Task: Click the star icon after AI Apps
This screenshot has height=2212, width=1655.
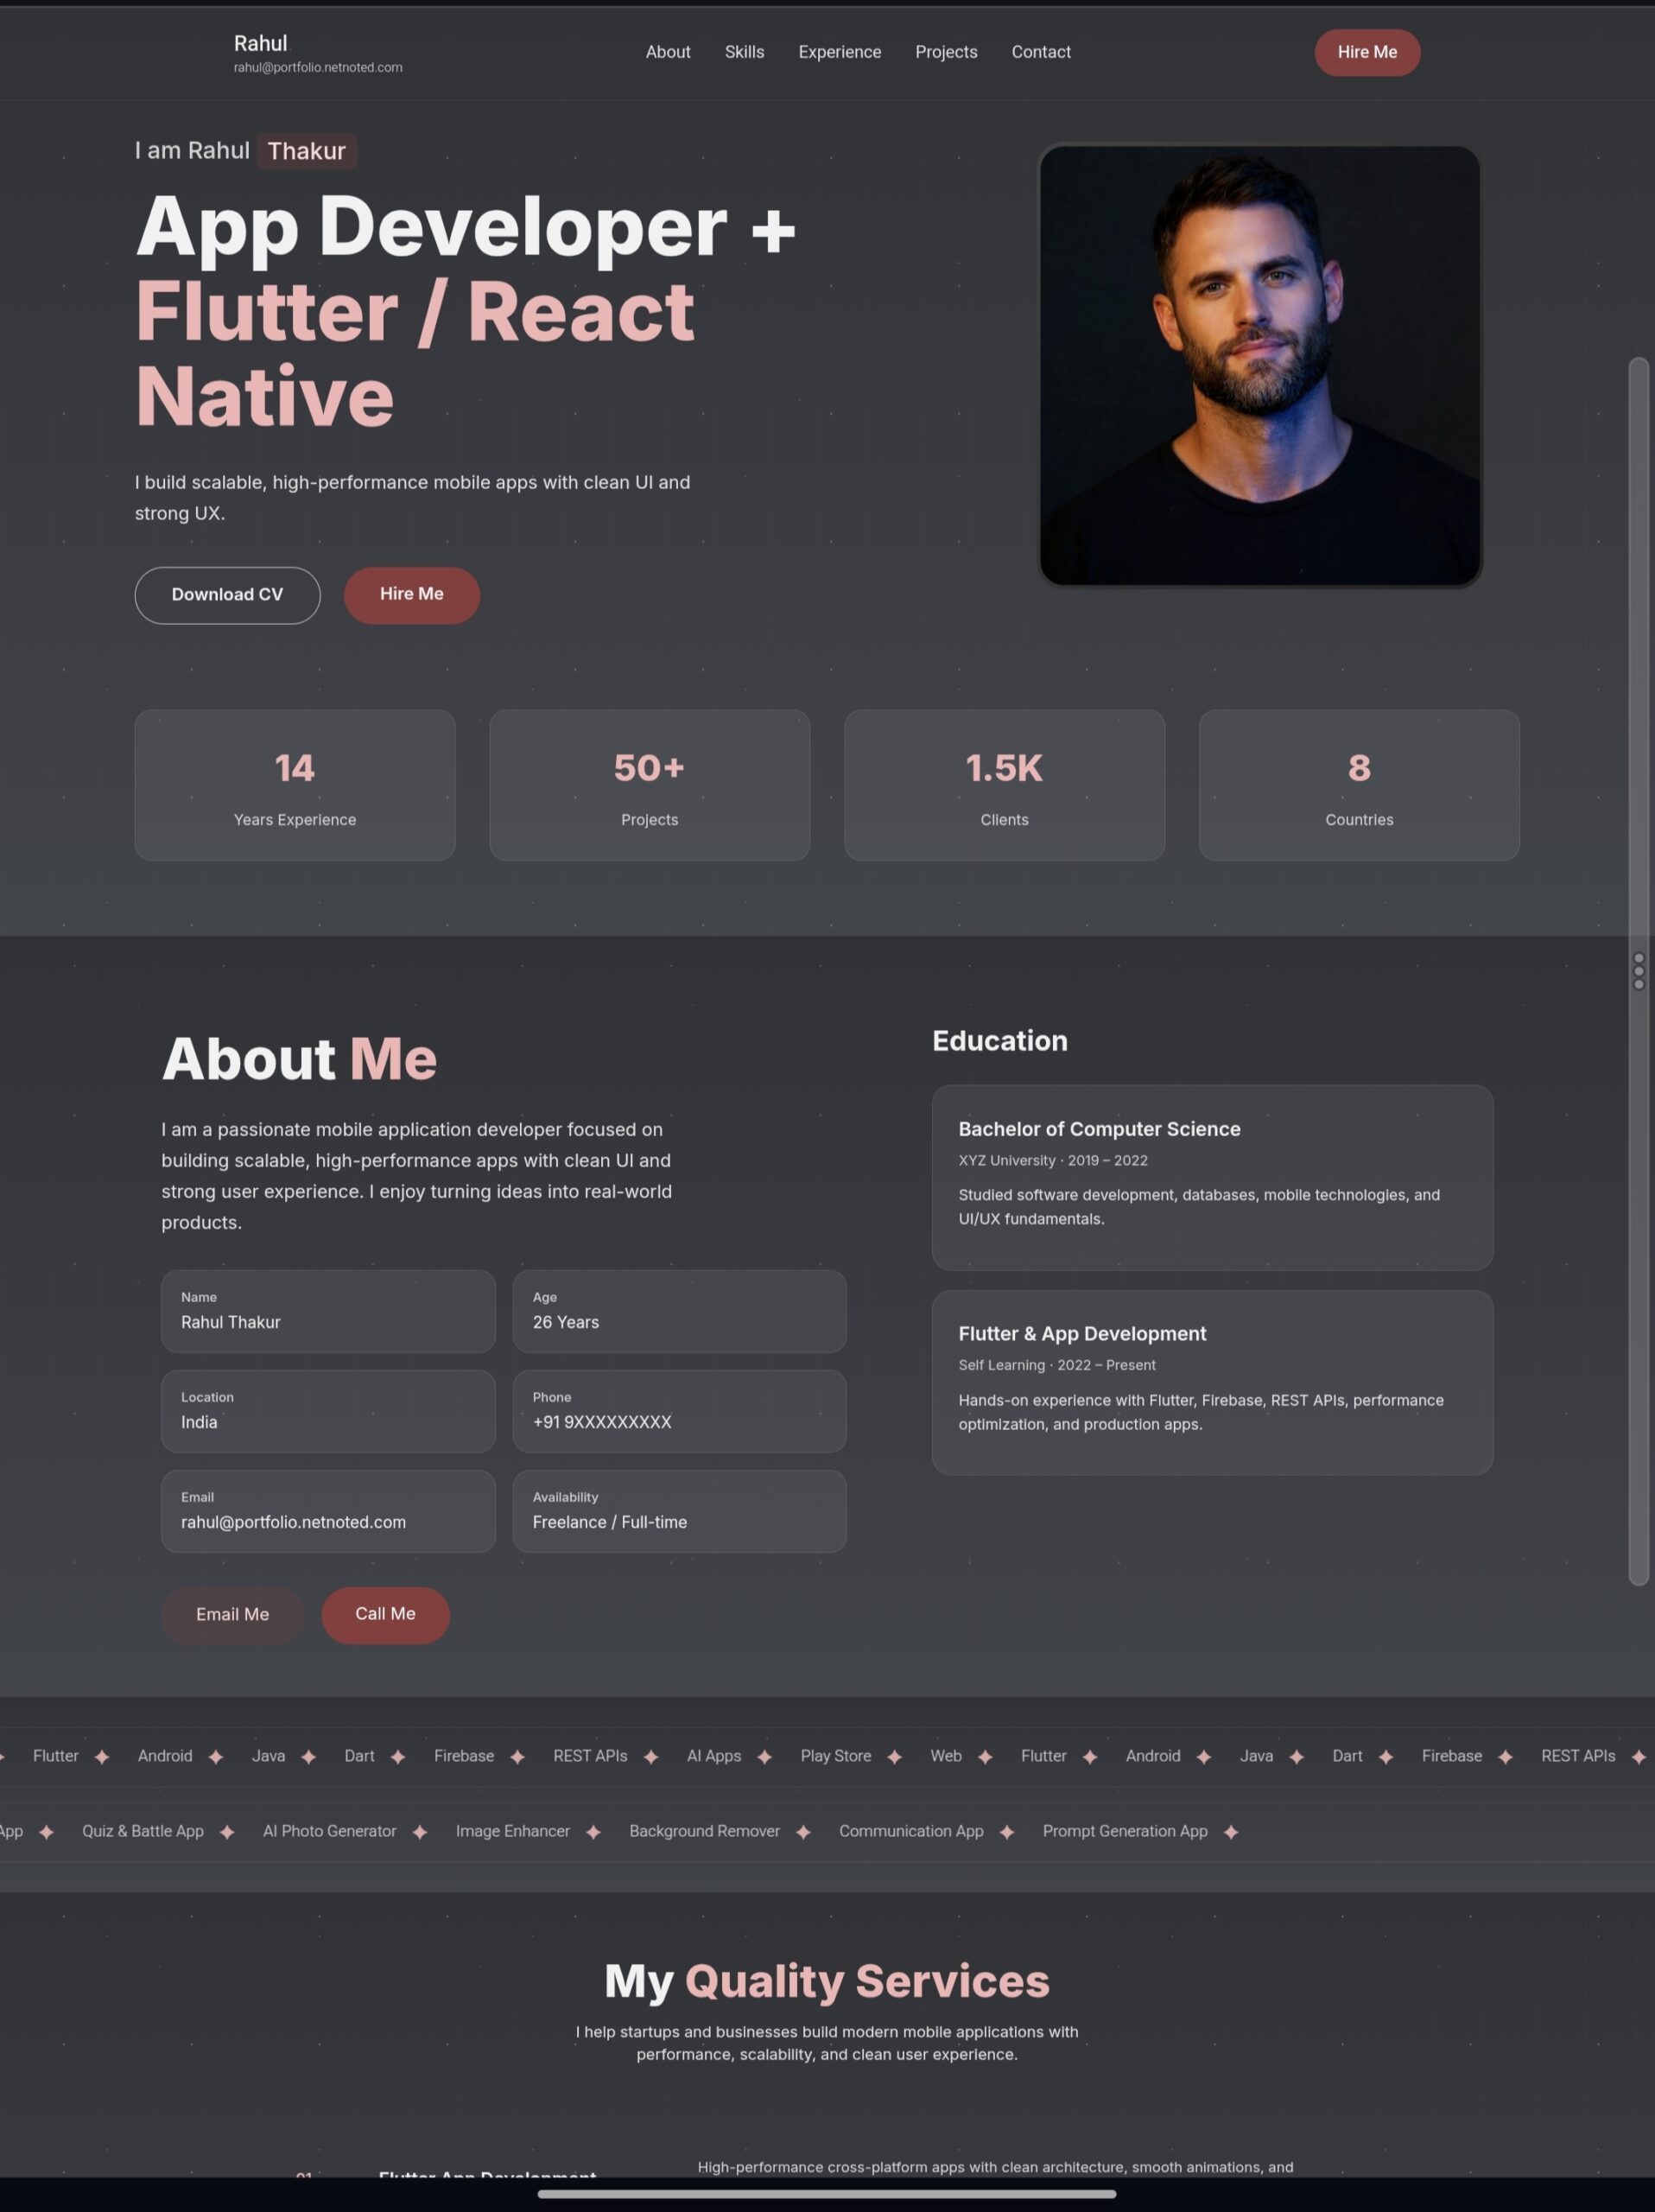Action: [x=764, y=1757]
